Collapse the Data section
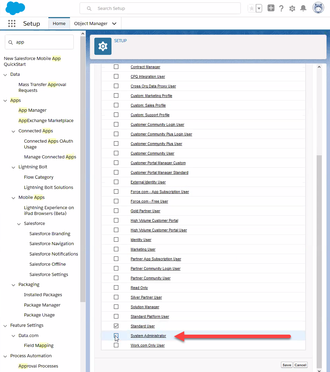330x372 pixels. (x=5, y=75)
